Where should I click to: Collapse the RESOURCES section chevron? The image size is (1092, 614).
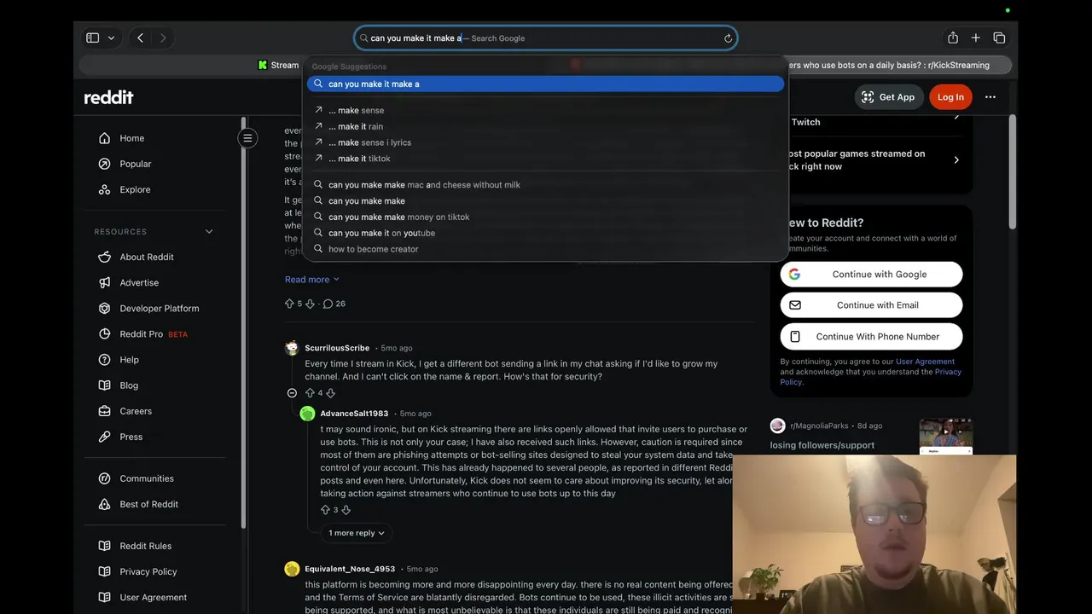click(209, 232)
